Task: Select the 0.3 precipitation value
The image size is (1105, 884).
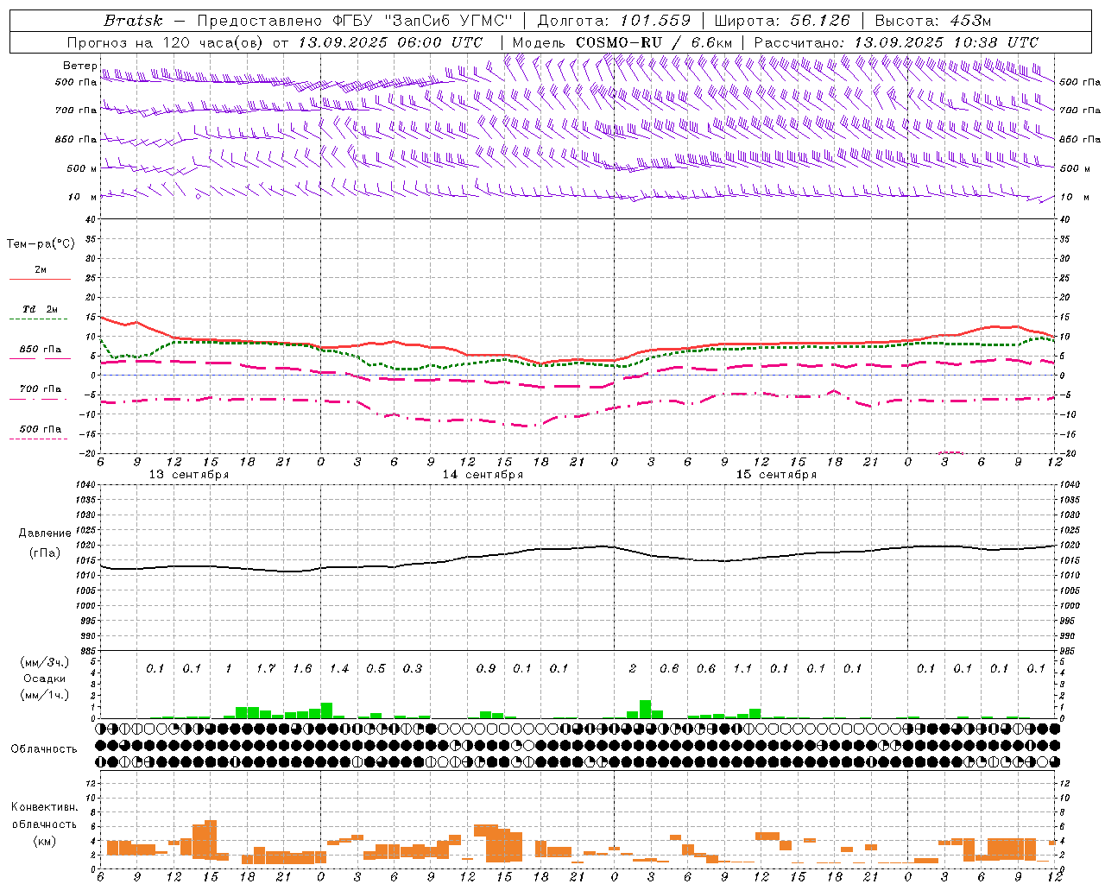Action: (x=413, y=669)
